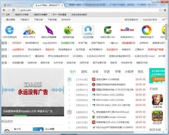This screenshot has height=135, width=169.
Task: Click the 鲁大师 item under 新品首发
Action: point(12,129)
